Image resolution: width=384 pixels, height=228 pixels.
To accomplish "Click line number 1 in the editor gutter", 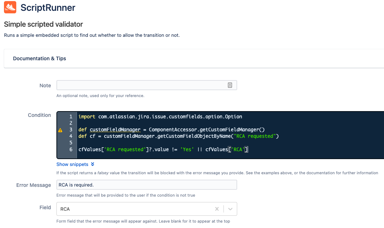I will pyautogui.click(x=72, y=117).
